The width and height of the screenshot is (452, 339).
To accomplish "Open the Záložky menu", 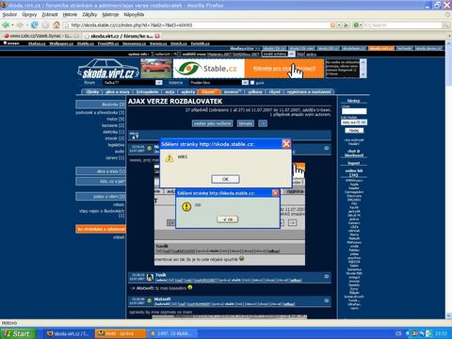I will pyautogui.click(x=89, y=14).
